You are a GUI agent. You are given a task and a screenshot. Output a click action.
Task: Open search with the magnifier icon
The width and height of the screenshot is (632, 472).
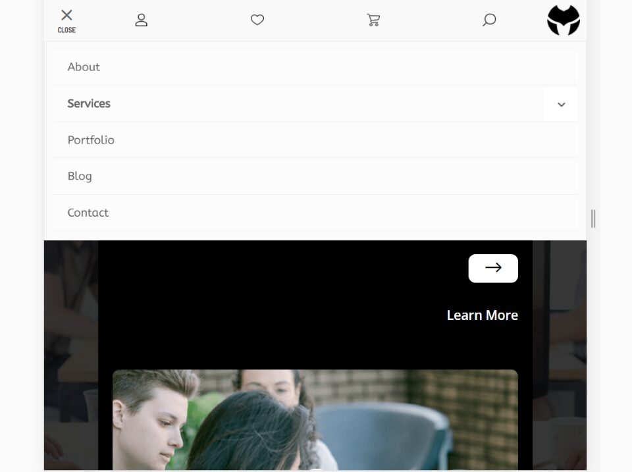coord(489,20)
